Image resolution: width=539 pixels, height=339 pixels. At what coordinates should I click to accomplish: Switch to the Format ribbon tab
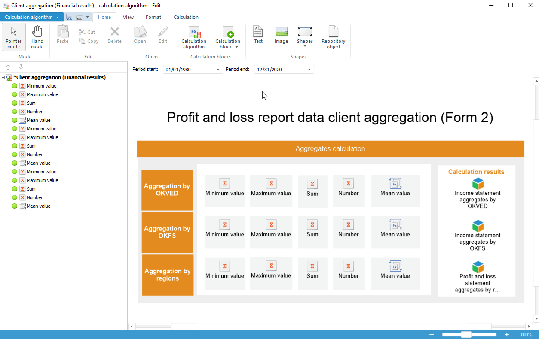click(x=153, y=17)
